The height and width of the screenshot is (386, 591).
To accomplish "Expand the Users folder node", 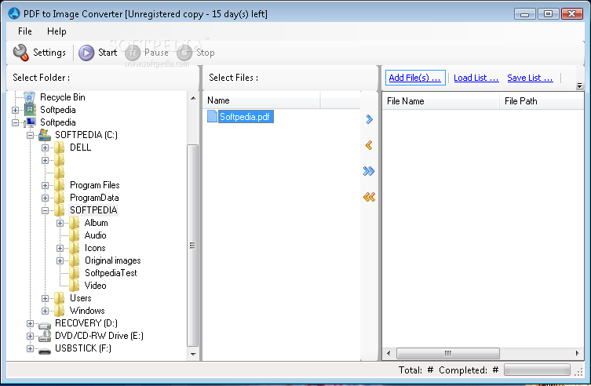I will pyautogui.click(x=45, y=298).
